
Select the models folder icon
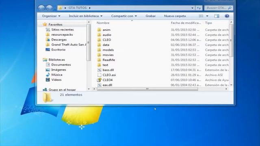(x=99, y=50)
